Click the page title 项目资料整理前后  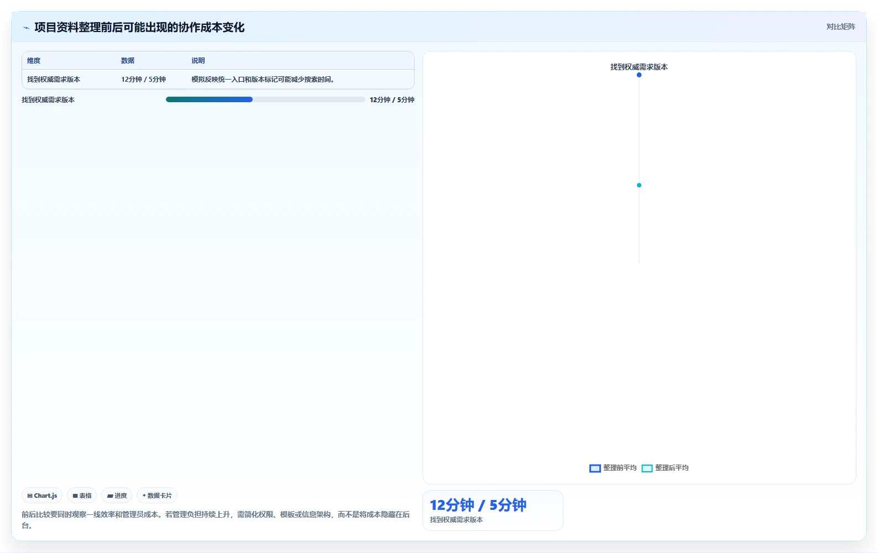click(139, 28)
